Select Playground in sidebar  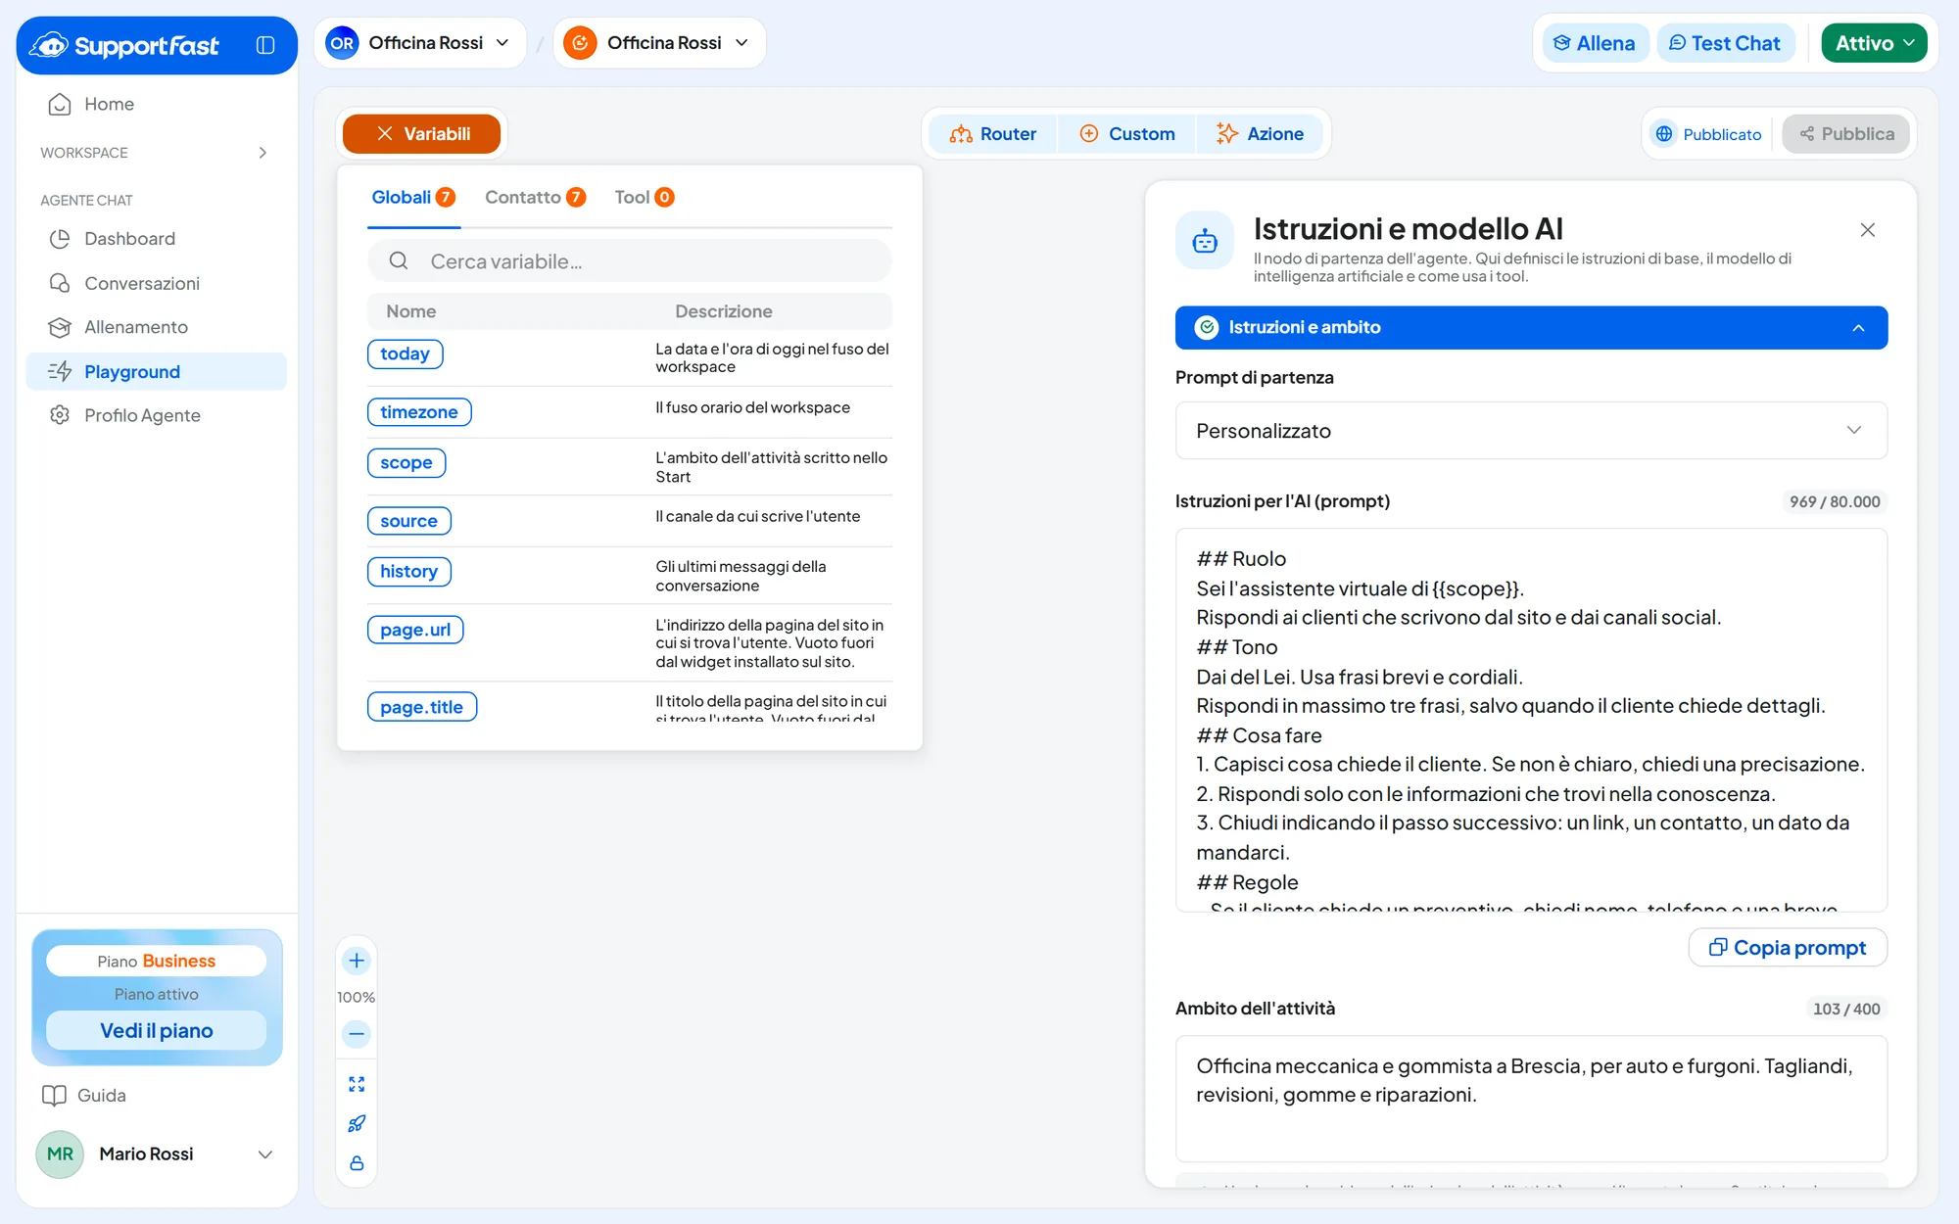156,371
